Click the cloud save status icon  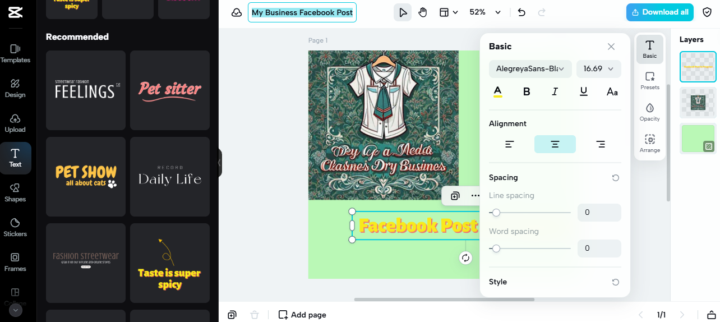tap(236, 12)
